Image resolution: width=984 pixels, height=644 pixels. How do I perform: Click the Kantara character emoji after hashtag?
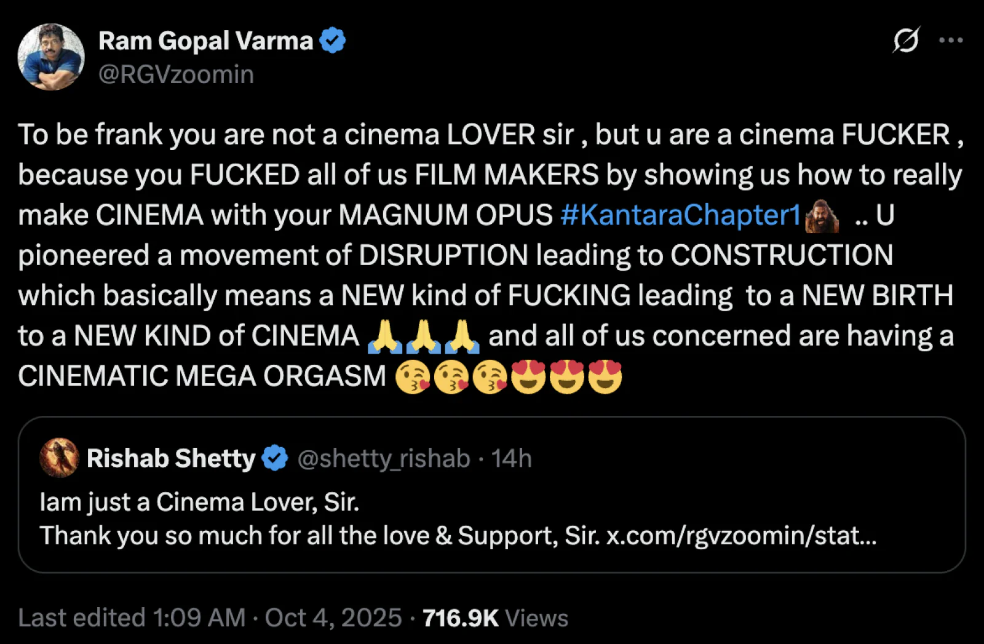pyautogui.click(x=822, y=216)
